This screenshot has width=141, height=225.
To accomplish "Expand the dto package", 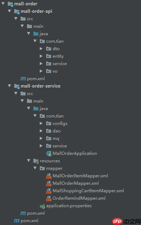I will [41, 49].
